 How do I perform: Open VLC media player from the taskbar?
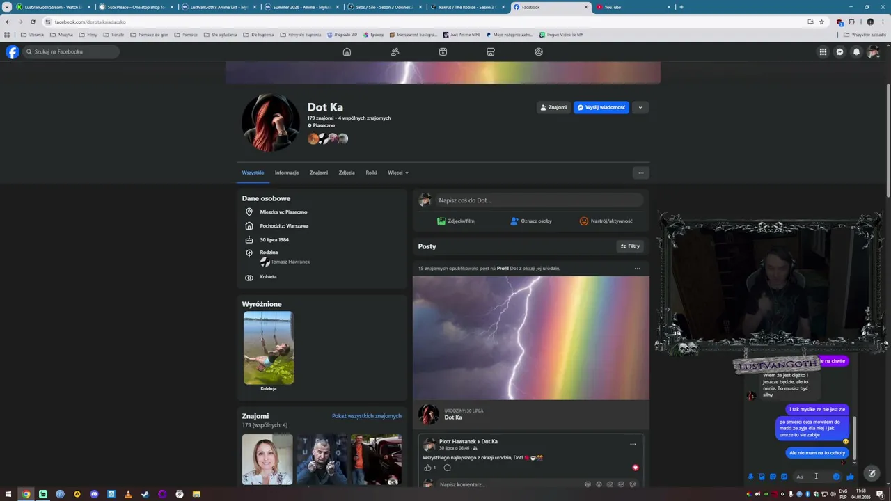[x=128, y=494]
